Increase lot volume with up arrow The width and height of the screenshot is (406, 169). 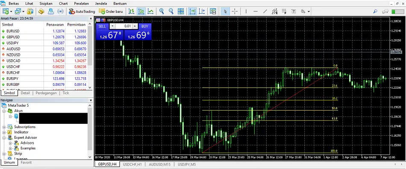(x=135, y=26)
